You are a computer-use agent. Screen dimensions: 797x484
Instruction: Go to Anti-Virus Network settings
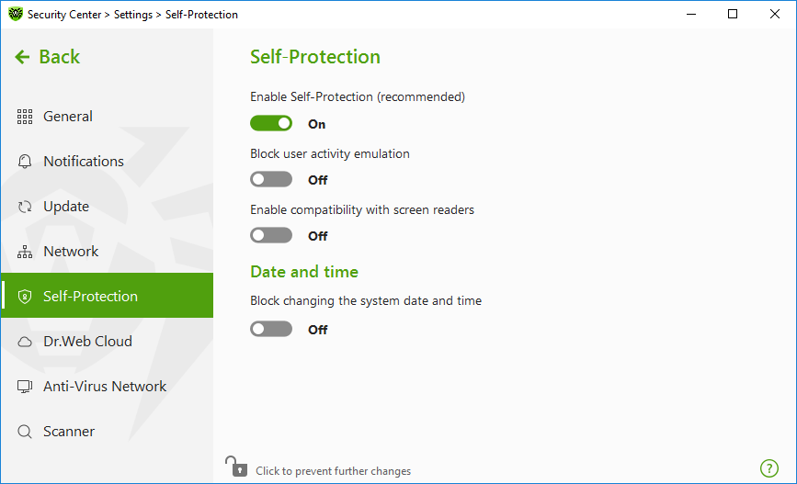pos(107,387)
